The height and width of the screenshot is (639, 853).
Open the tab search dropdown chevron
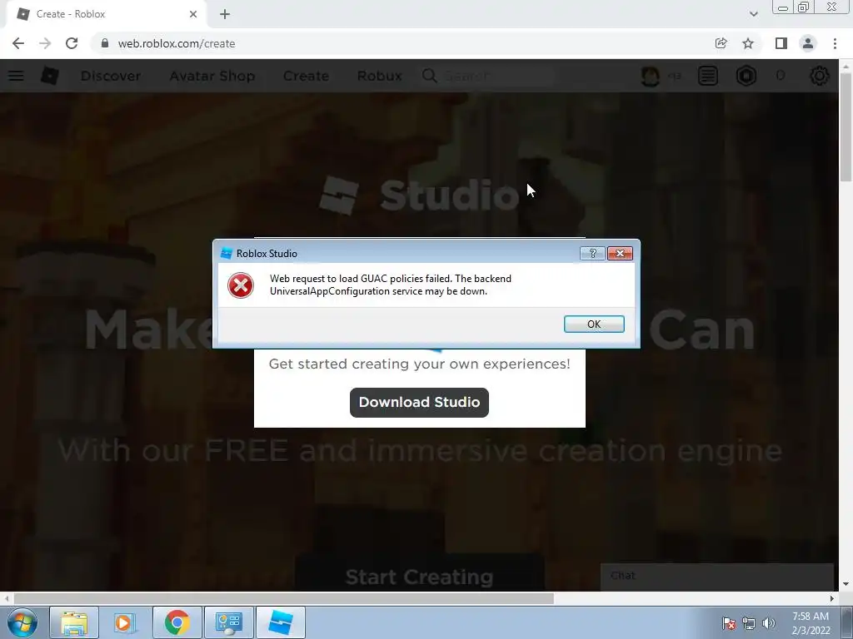pyautogui.click(x=753, y=14)
